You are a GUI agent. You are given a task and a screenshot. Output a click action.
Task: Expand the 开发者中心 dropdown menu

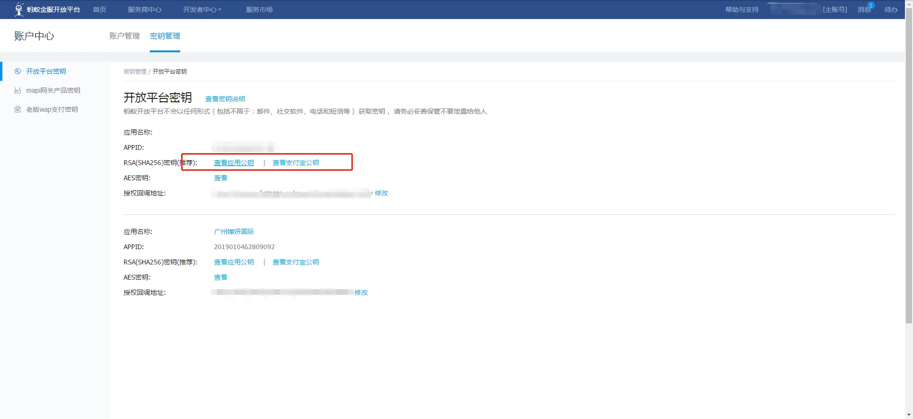point(202,10)
